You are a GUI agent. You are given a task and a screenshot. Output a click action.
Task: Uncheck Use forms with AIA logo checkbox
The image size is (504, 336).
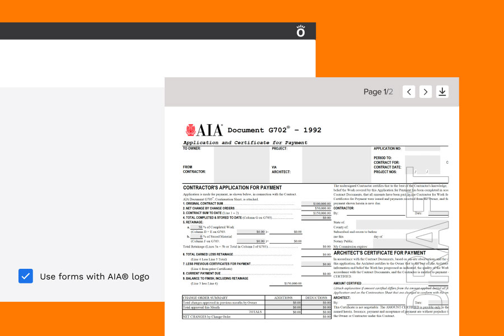26,276
